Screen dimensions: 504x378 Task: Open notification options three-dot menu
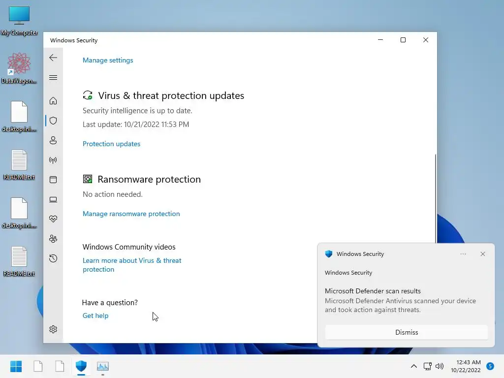(463, 254)
